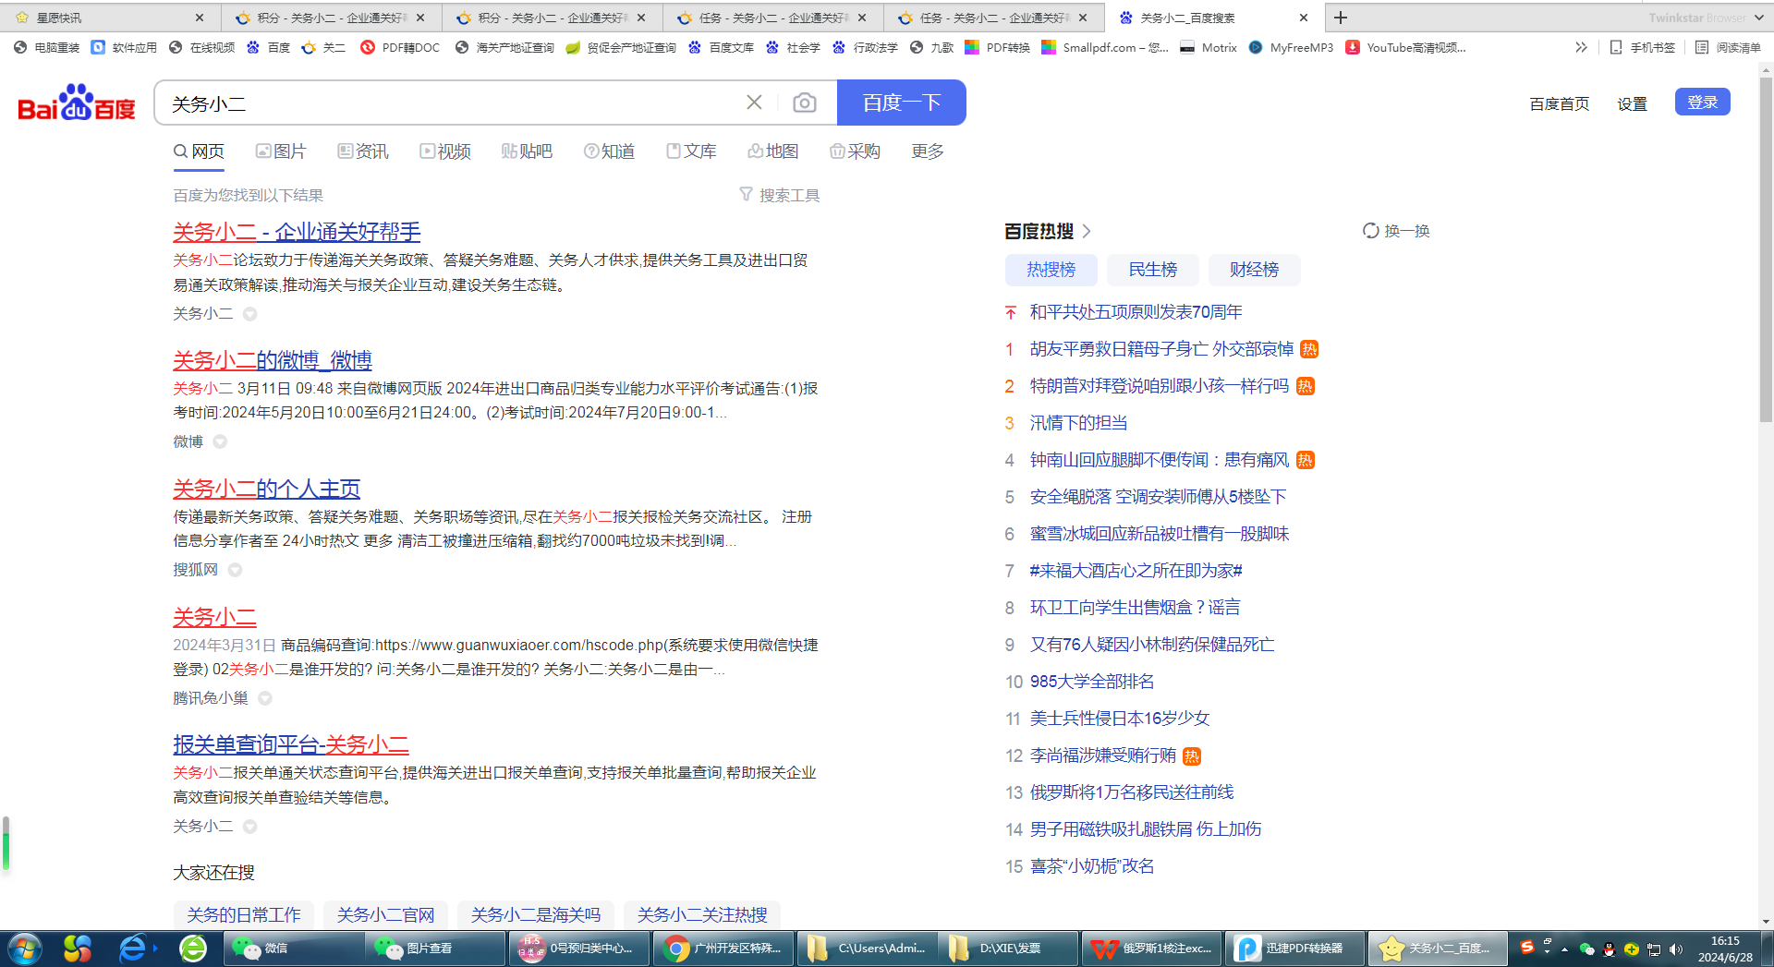Screen dimensions: 1774x967
Task: Open 百度文库 bookmark
Action: (721, 47)
